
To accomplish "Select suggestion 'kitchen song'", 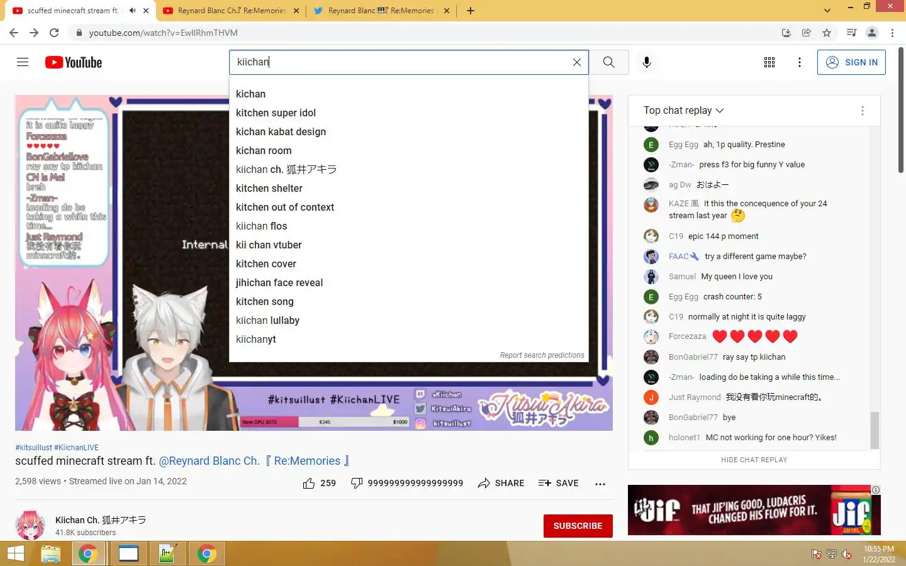I will point(409,301).
